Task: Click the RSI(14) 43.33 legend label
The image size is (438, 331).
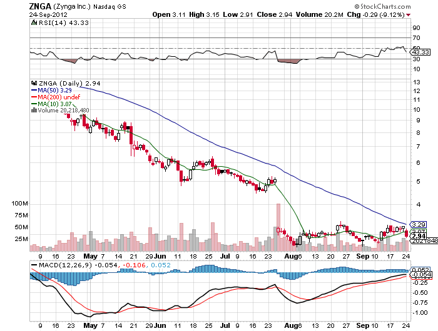Action: [63, 23]
